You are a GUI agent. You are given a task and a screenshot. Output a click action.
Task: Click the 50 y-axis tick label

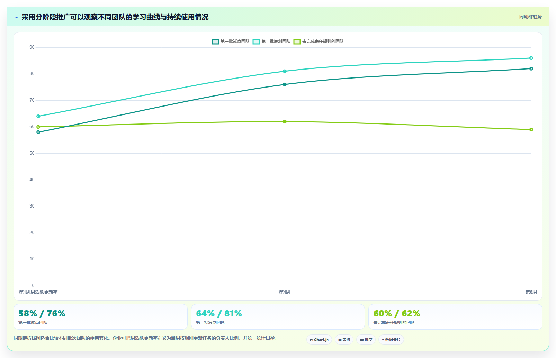[x=32, y=153]
